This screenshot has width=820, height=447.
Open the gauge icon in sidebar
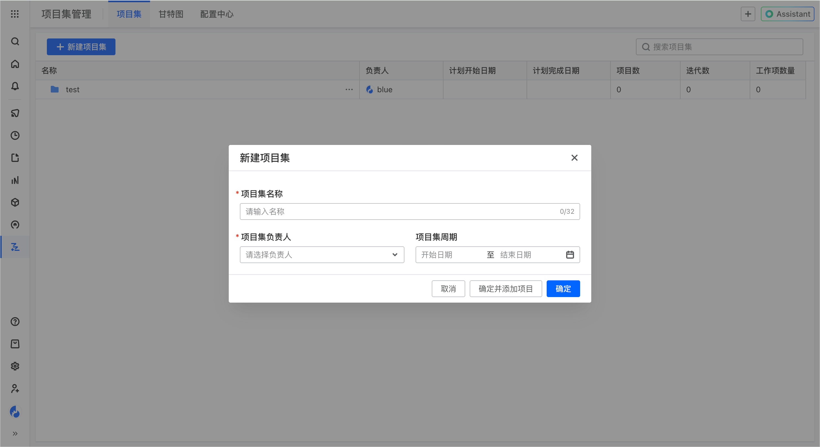click(15, 225)
